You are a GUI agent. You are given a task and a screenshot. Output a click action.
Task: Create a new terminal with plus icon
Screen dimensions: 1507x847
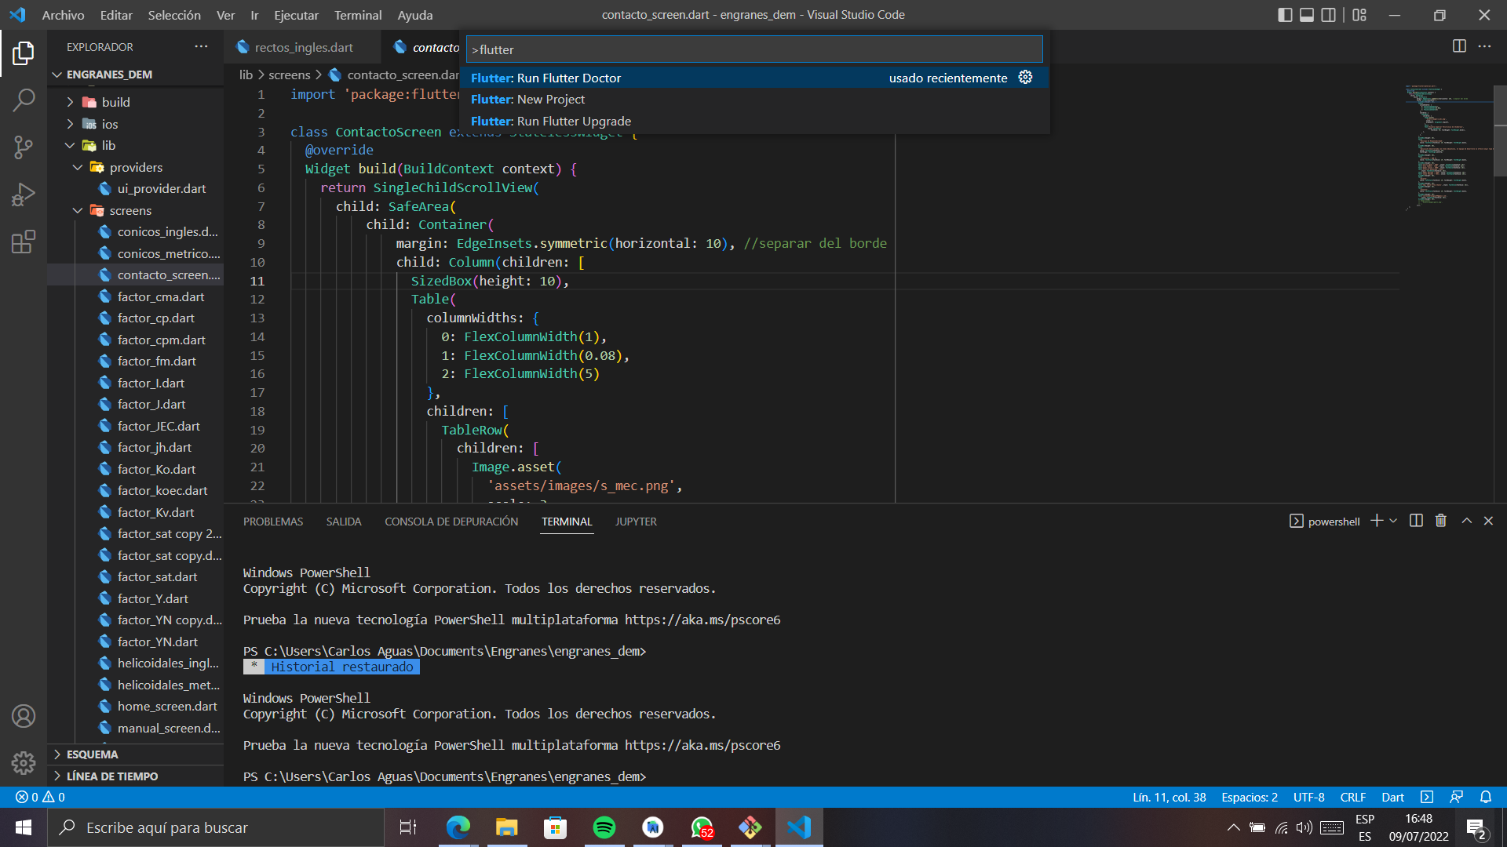(x=1376, y=521)
